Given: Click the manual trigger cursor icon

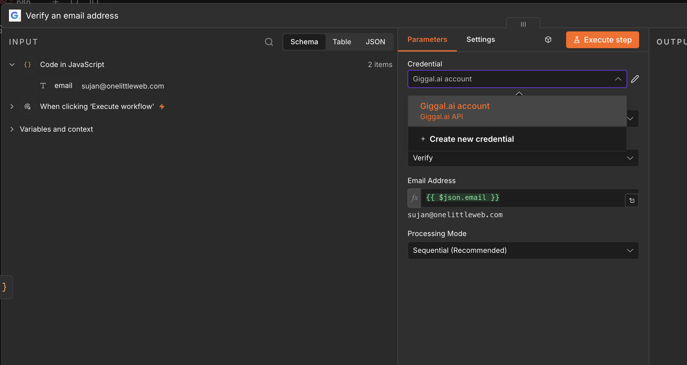Looking at the screenshot, I should click(28, 107).
